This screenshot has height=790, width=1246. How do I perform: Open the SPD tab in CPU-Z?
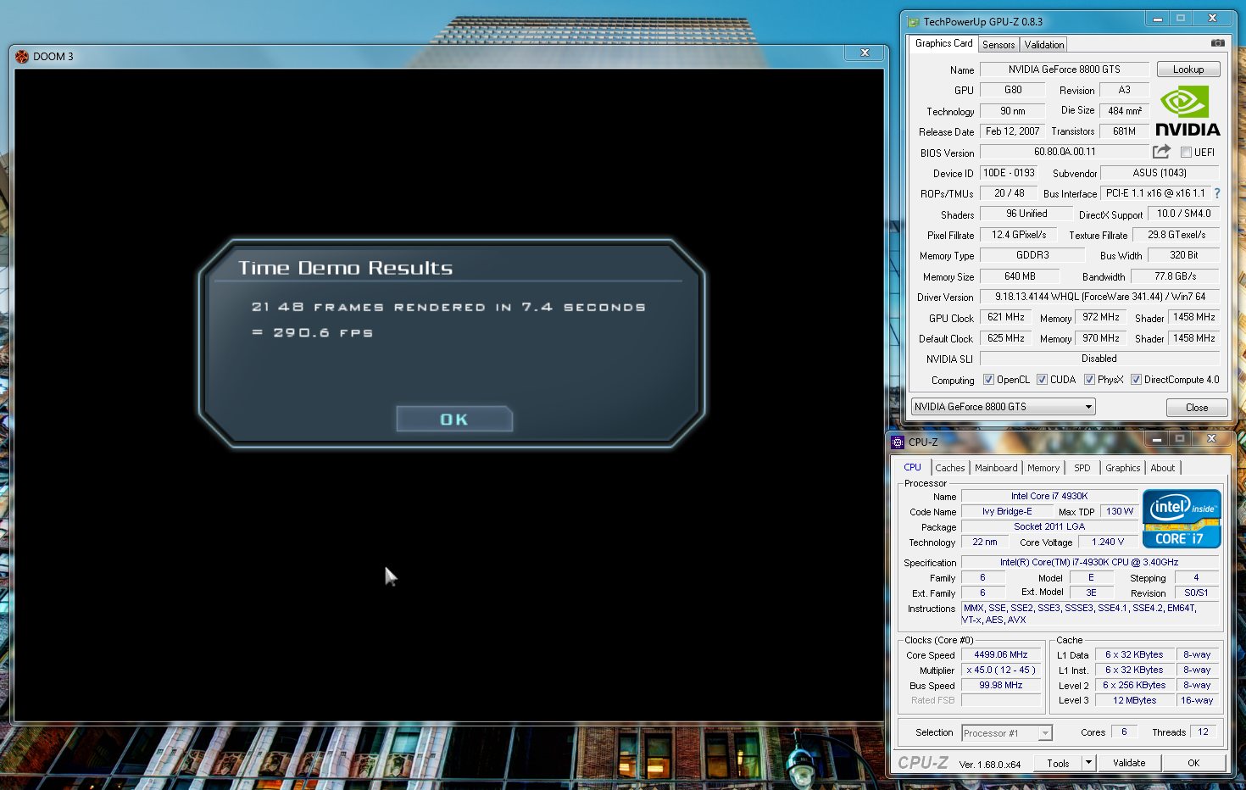click(1082, 468)
